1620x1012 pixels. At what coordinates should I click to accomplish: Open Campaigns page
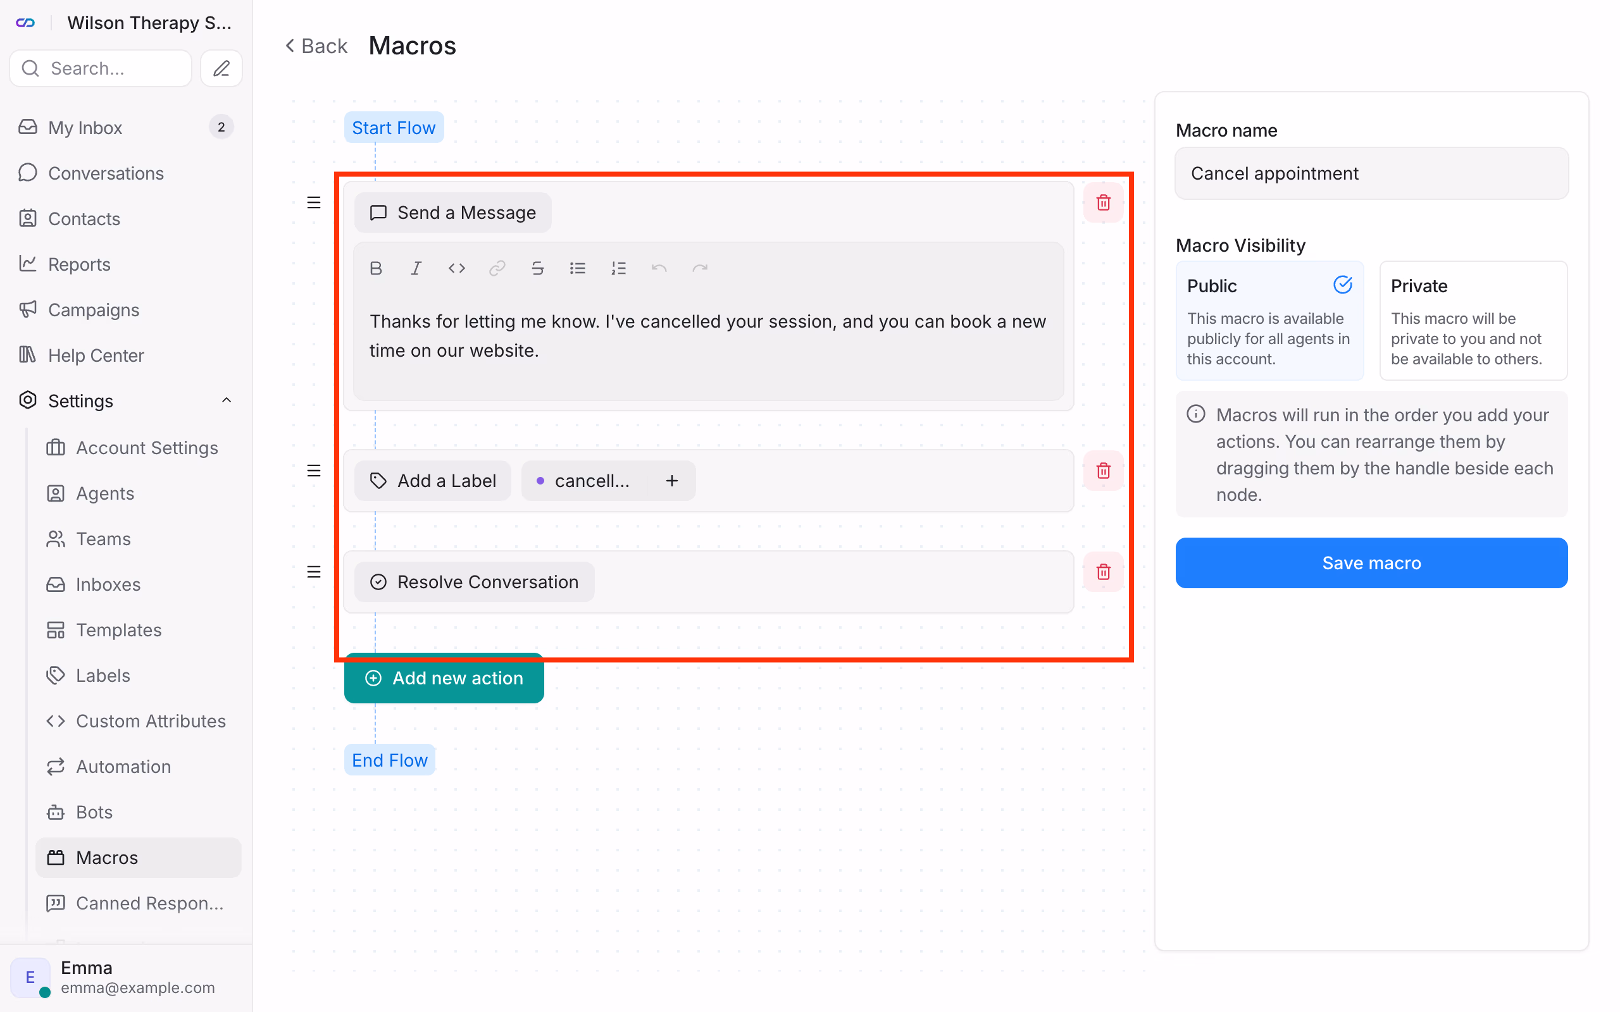coord(126,309)
